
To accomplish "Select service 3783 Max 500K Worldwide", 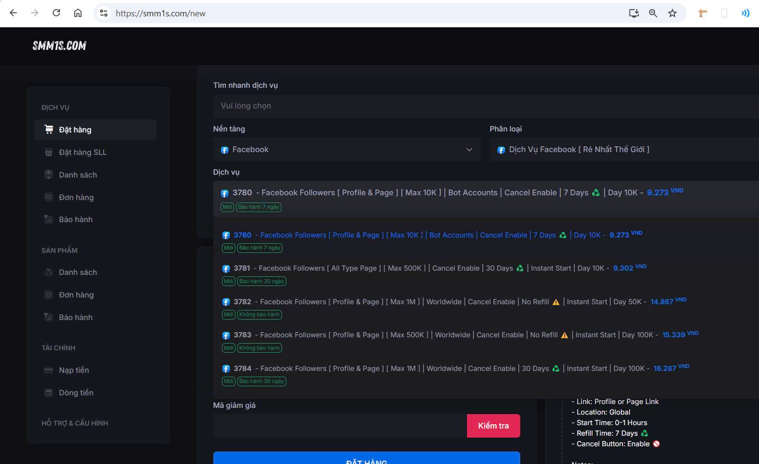I will [x=486, y=341].
